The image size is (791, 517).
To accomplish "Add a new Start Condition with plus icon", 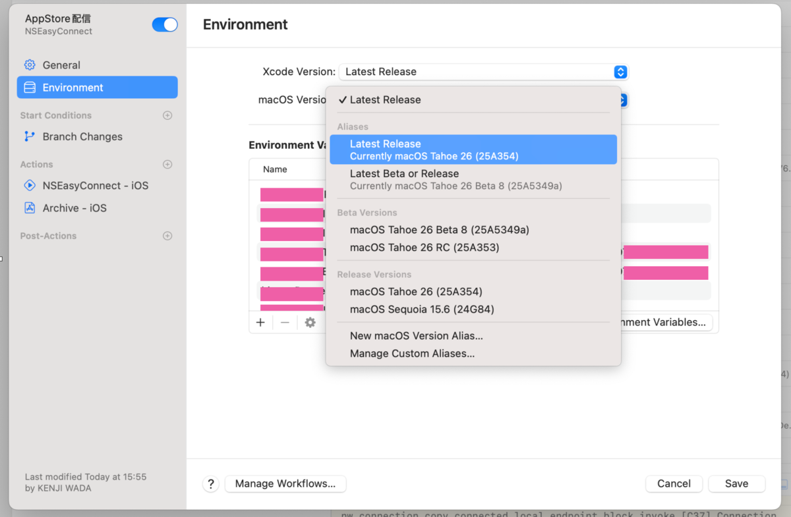I will coord(167,115).
